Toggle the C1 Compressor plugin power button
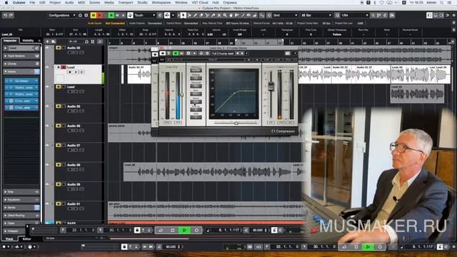This screenshot has width=457, height=257. (162, 54)
